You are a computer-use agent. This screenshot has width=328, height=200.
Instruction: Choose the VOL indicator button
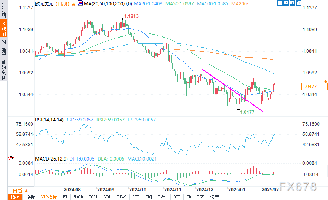(108, 197)
